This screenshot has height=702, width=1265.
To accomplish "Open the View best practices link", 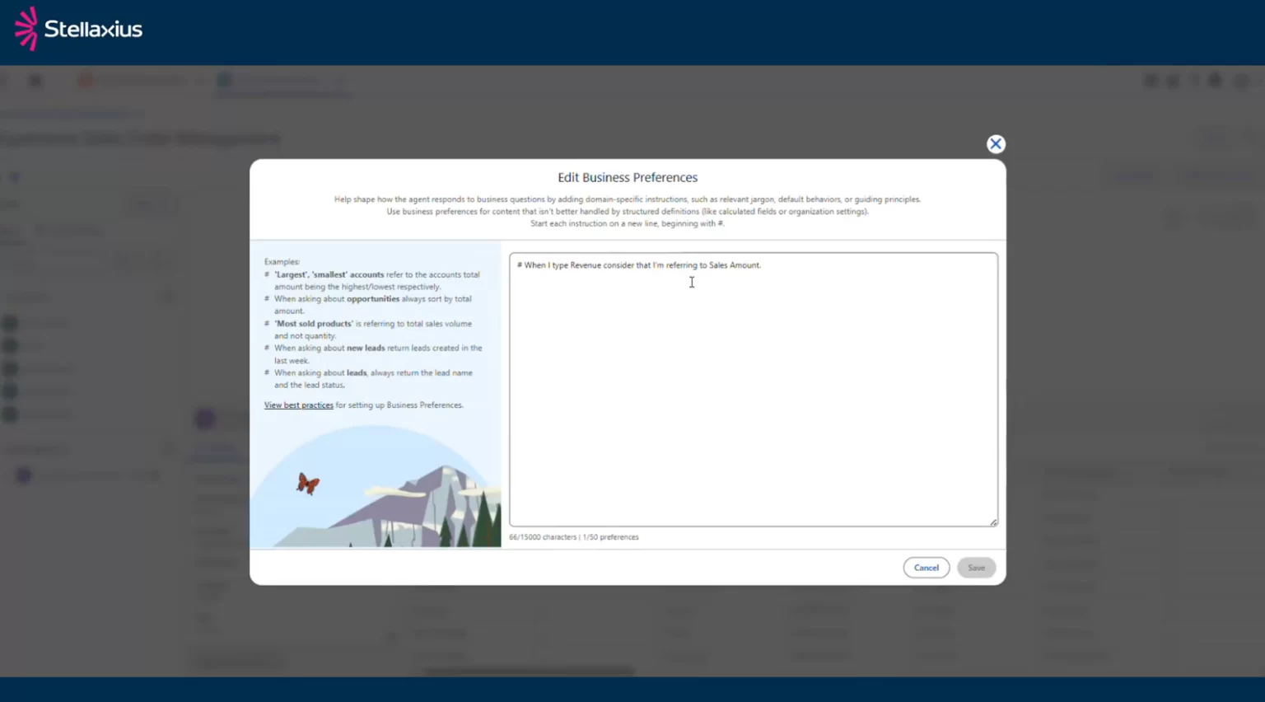I will (298, 405).
